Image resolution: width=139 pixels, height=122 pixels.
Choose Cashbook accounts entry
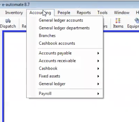click(x=65, y=43)
